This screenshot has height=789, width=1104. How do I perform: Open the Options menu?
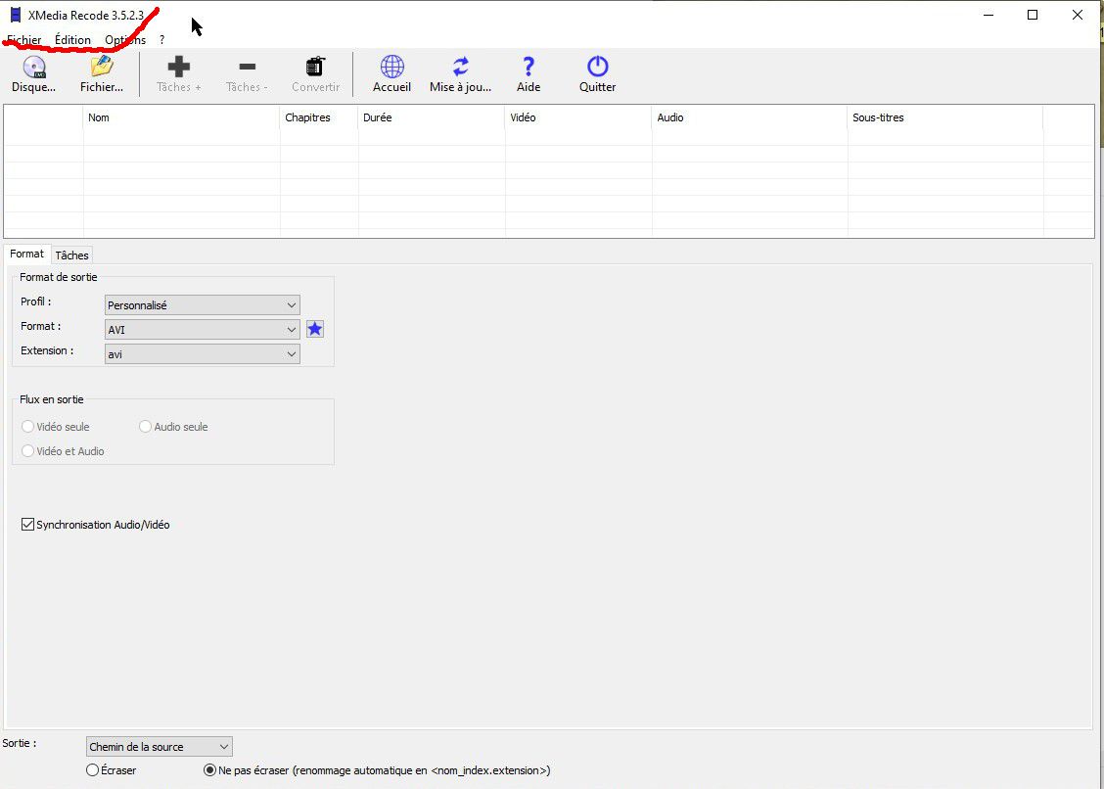[125, 39]
